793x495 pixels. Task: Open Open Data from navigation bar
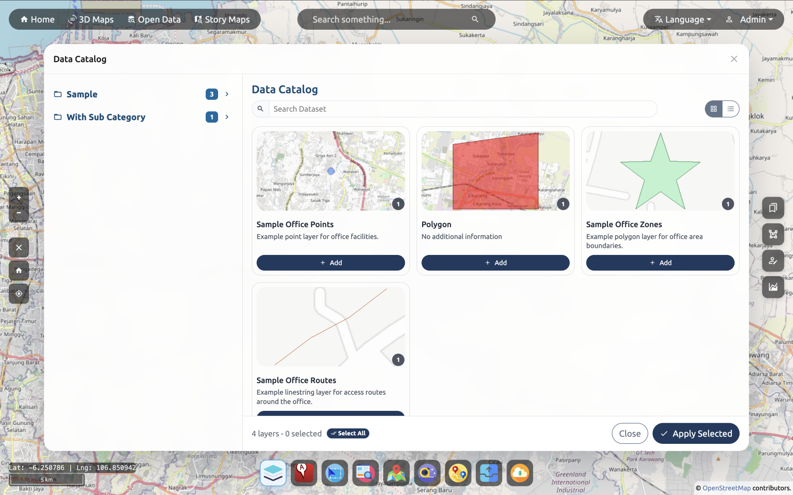point(154,19)
